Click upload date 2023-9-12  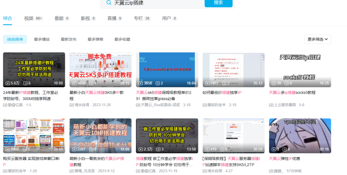pos(106,171)
